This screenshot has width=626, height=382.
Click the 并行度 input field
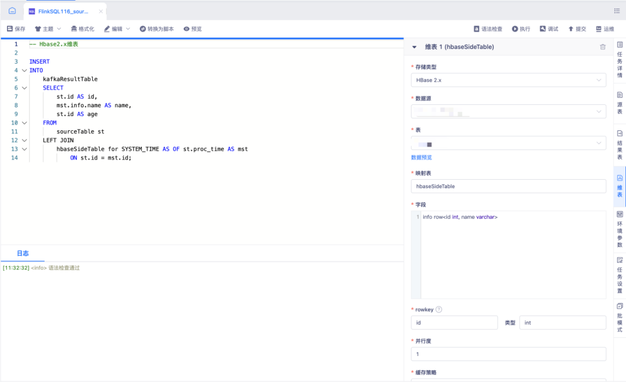509,354
